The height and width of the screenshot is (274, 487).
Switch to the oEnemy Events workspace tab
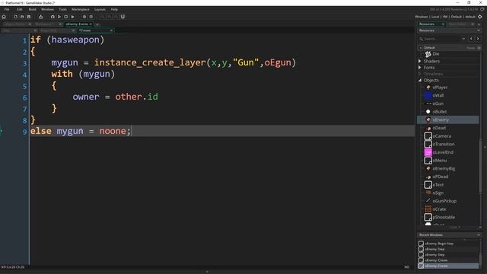click(x=76, y=24)
